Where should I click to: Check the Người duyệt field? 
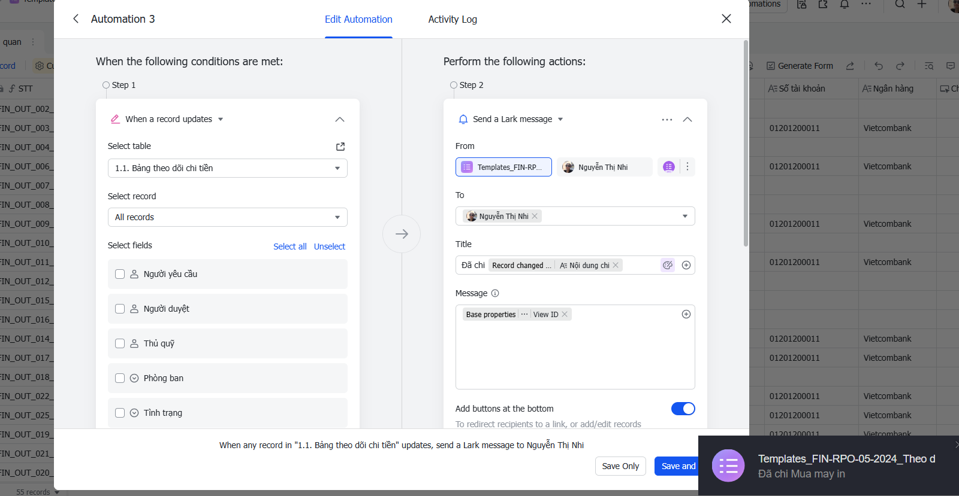120,309
